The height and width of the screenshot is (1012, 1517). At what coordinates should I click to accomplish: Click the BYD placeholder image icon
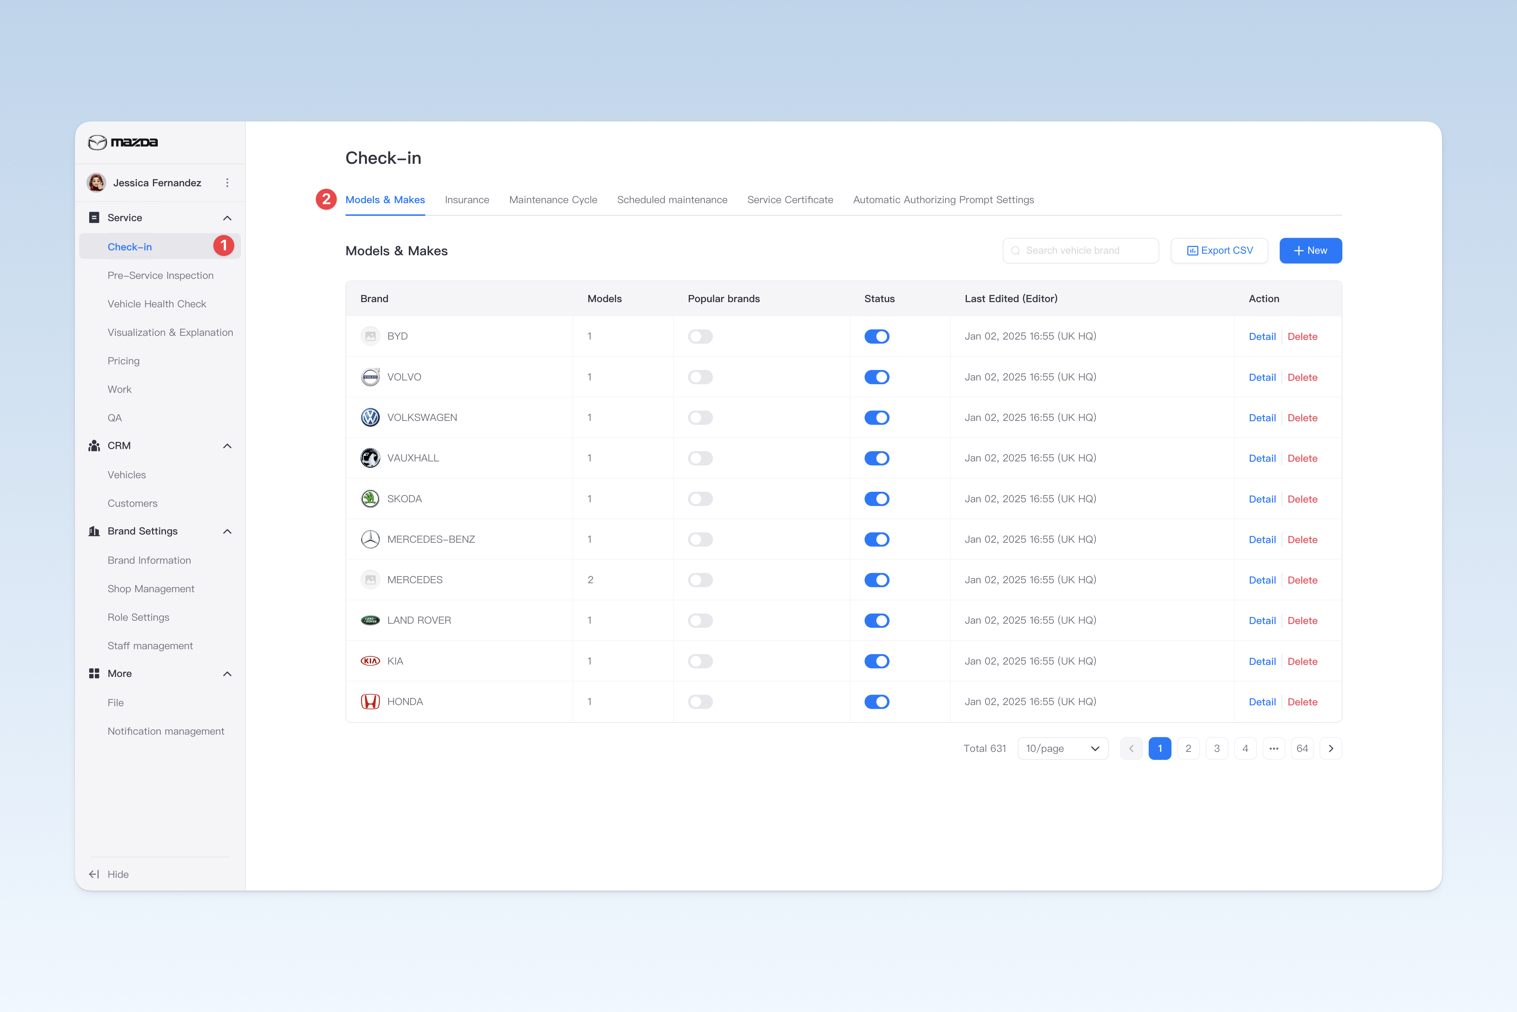tap(370, 336)
